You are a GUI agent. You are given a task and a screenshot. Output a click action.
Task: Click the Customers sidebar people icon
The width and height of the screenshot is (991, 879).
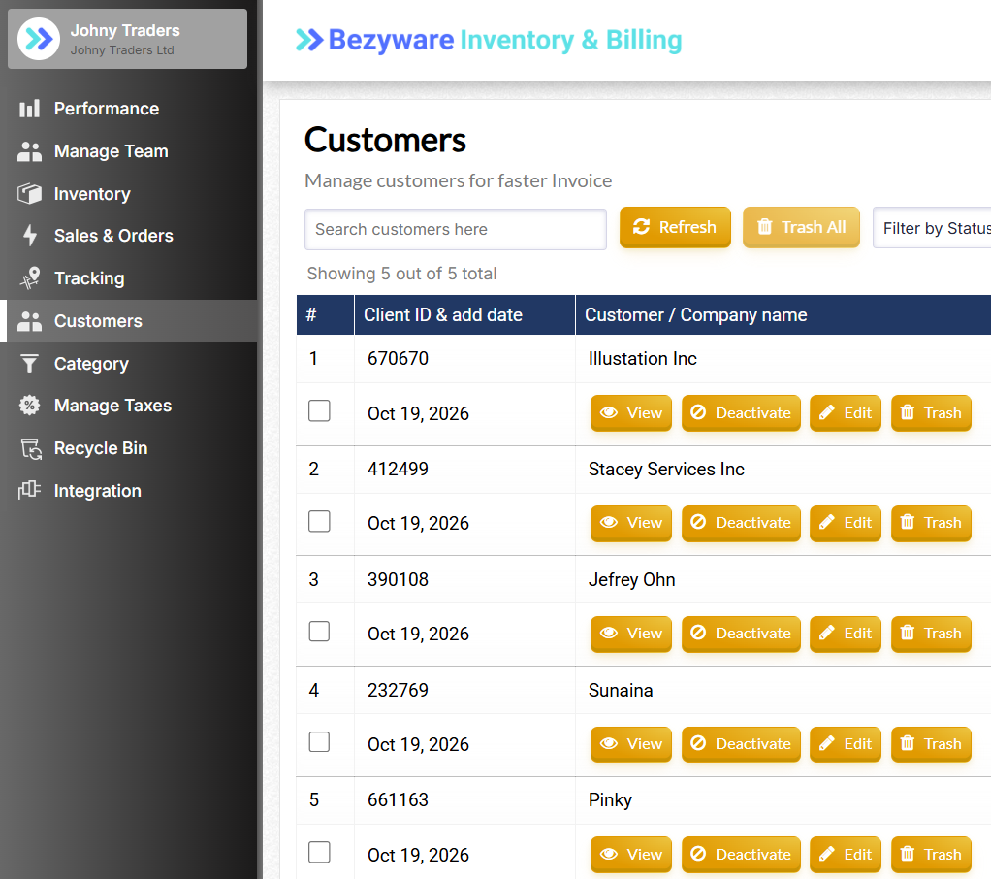[29, 321]
